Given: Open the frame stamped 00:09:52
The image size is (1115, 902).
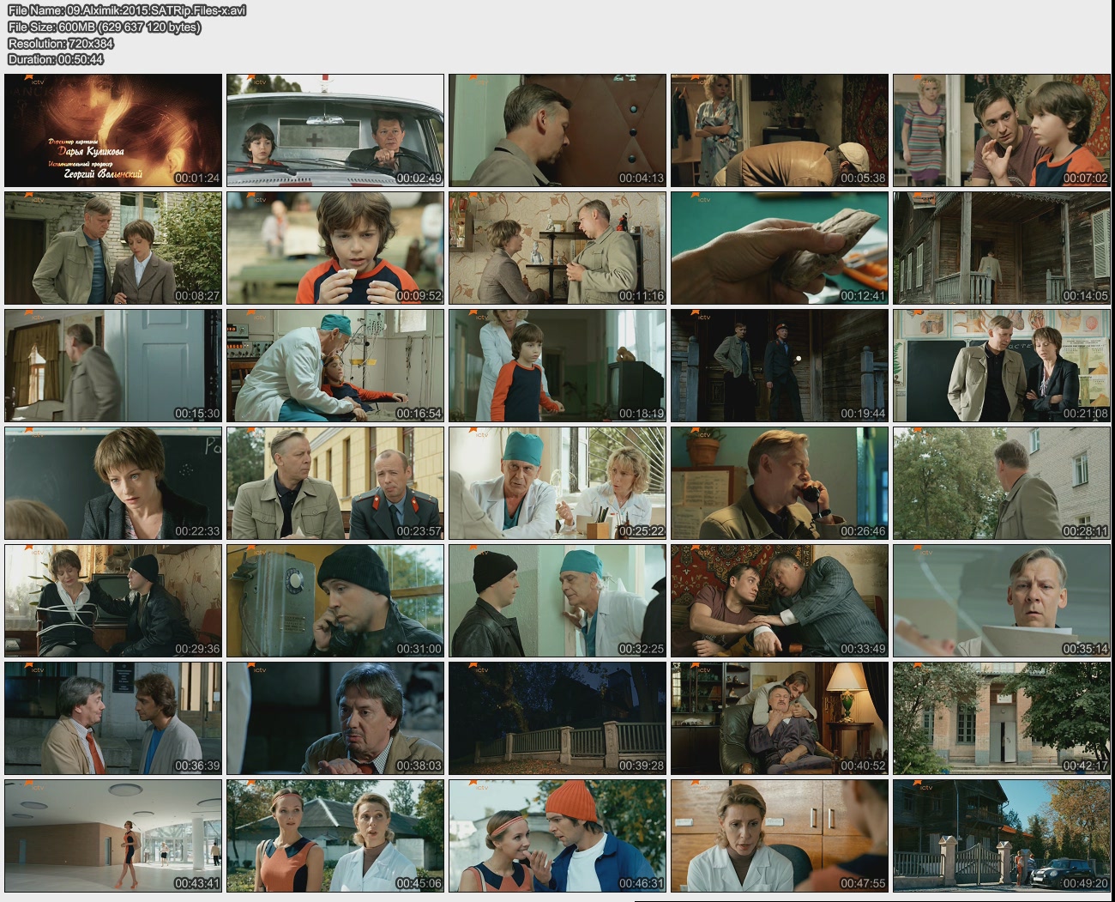Looking at the screenshot, I should pos(335,248).
